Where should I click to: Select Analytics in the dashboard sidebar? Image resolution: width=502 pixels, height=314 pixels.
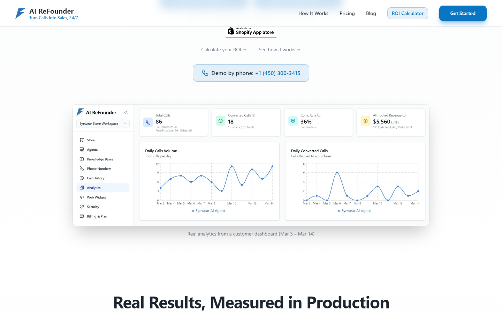103,188
